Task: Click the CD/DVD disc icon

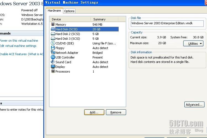Action: [53, 43]
